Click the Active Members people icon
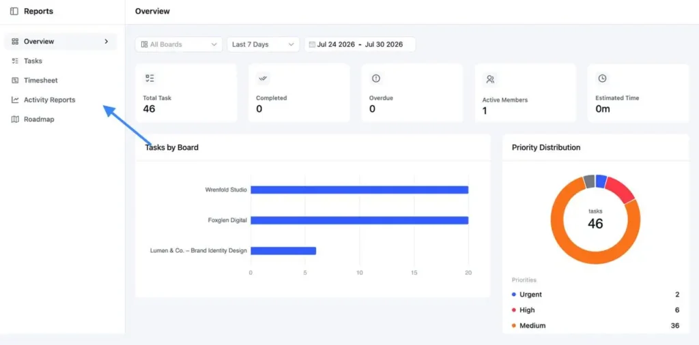This screenshot has width=699, height=345. [x=490, y=79]
